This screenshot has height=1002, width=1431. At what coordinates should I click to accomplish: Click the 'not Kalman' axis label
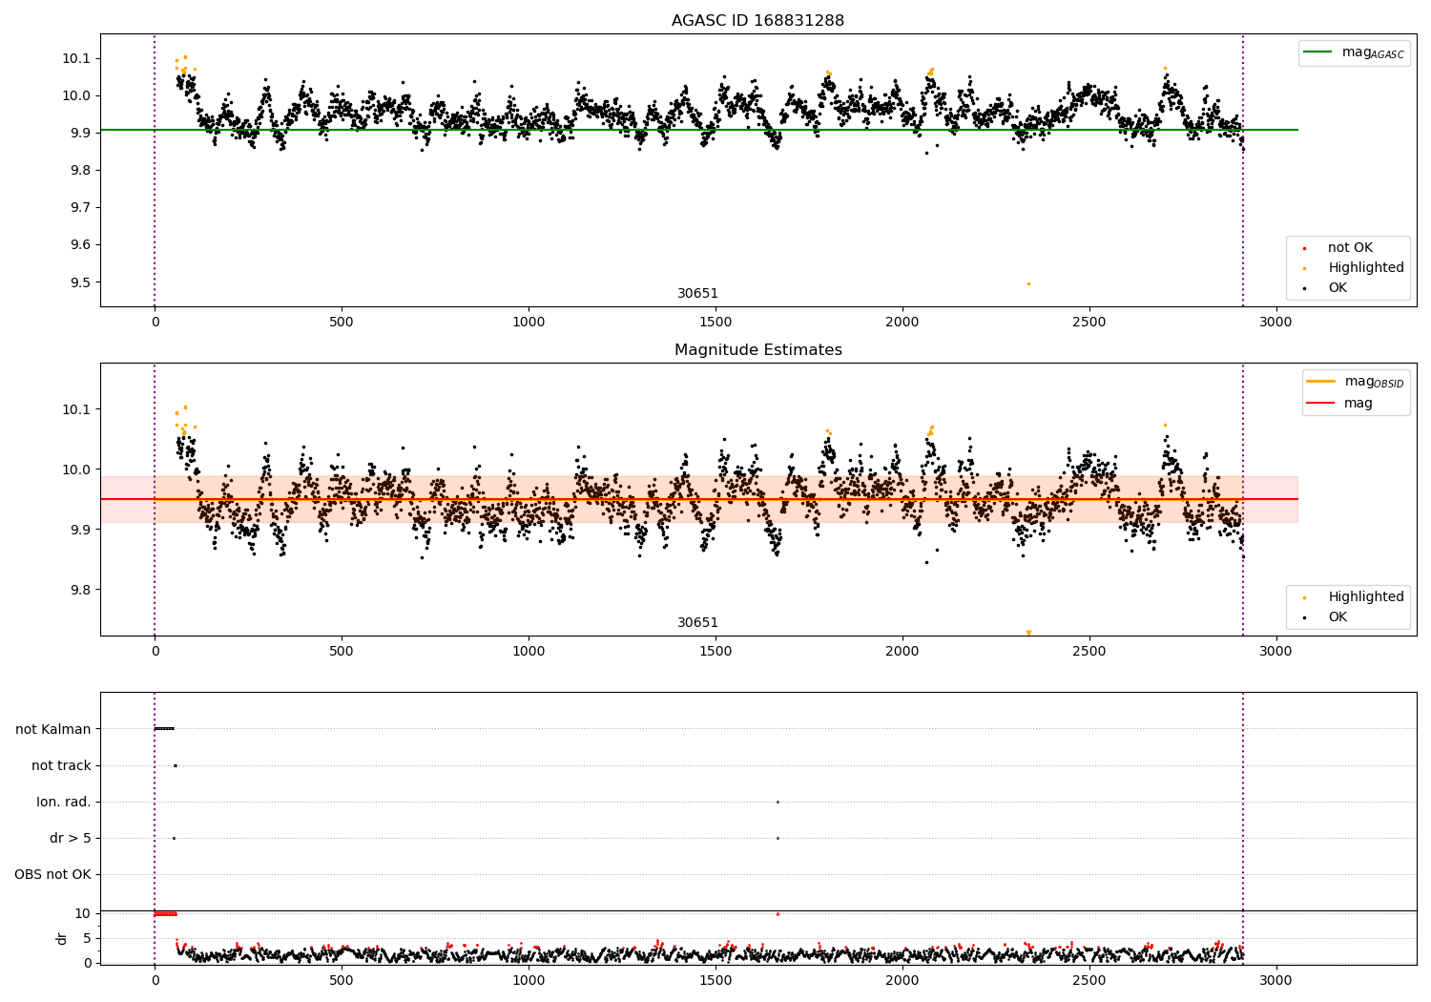[x=53, y=729]
